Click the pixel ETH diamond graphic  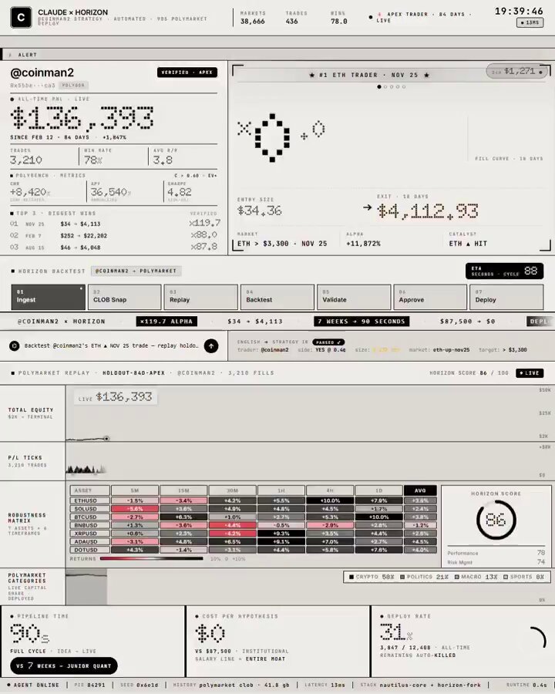click(272, 138)
